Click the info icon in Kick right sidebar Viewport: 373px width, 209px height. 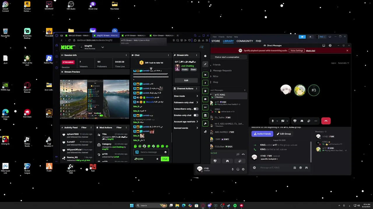[x=205, y=56]
